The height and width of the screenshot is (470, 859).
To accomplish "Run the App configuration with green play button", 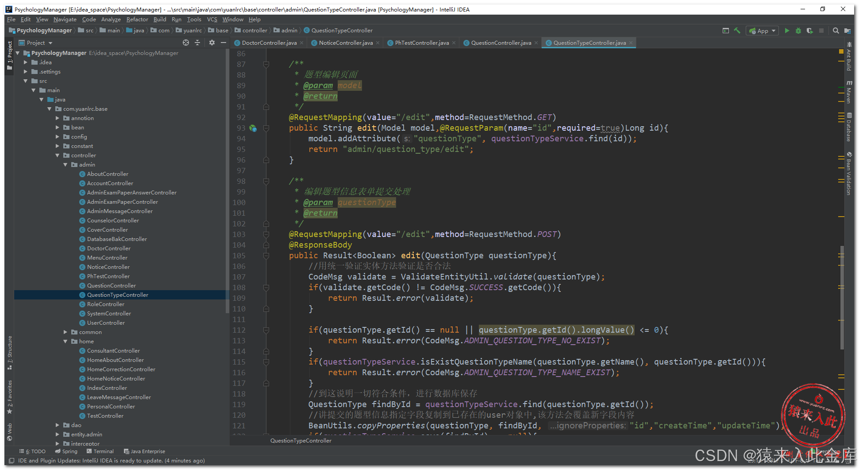I will pos(787,31).
